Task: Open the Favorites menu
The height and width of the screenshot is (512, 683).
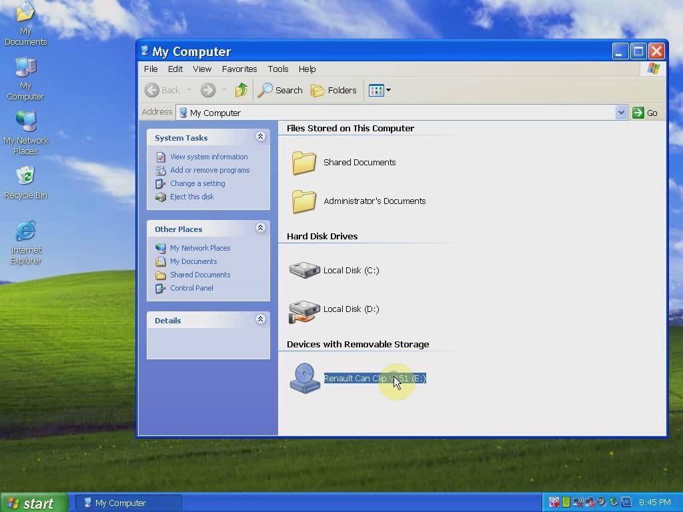Action: [x=239, y=69]
